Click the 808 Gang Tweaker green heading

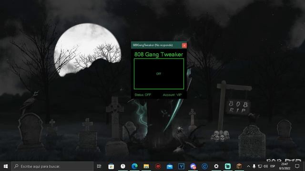click(159, 55)
